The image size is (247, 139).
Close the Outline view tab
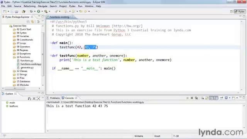click(15, 93)
